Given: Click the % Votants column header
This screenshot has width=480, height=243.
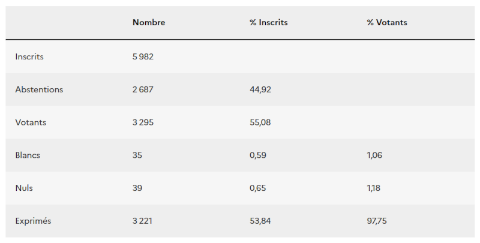Looking at the screenshot, I should pos(387,23).
